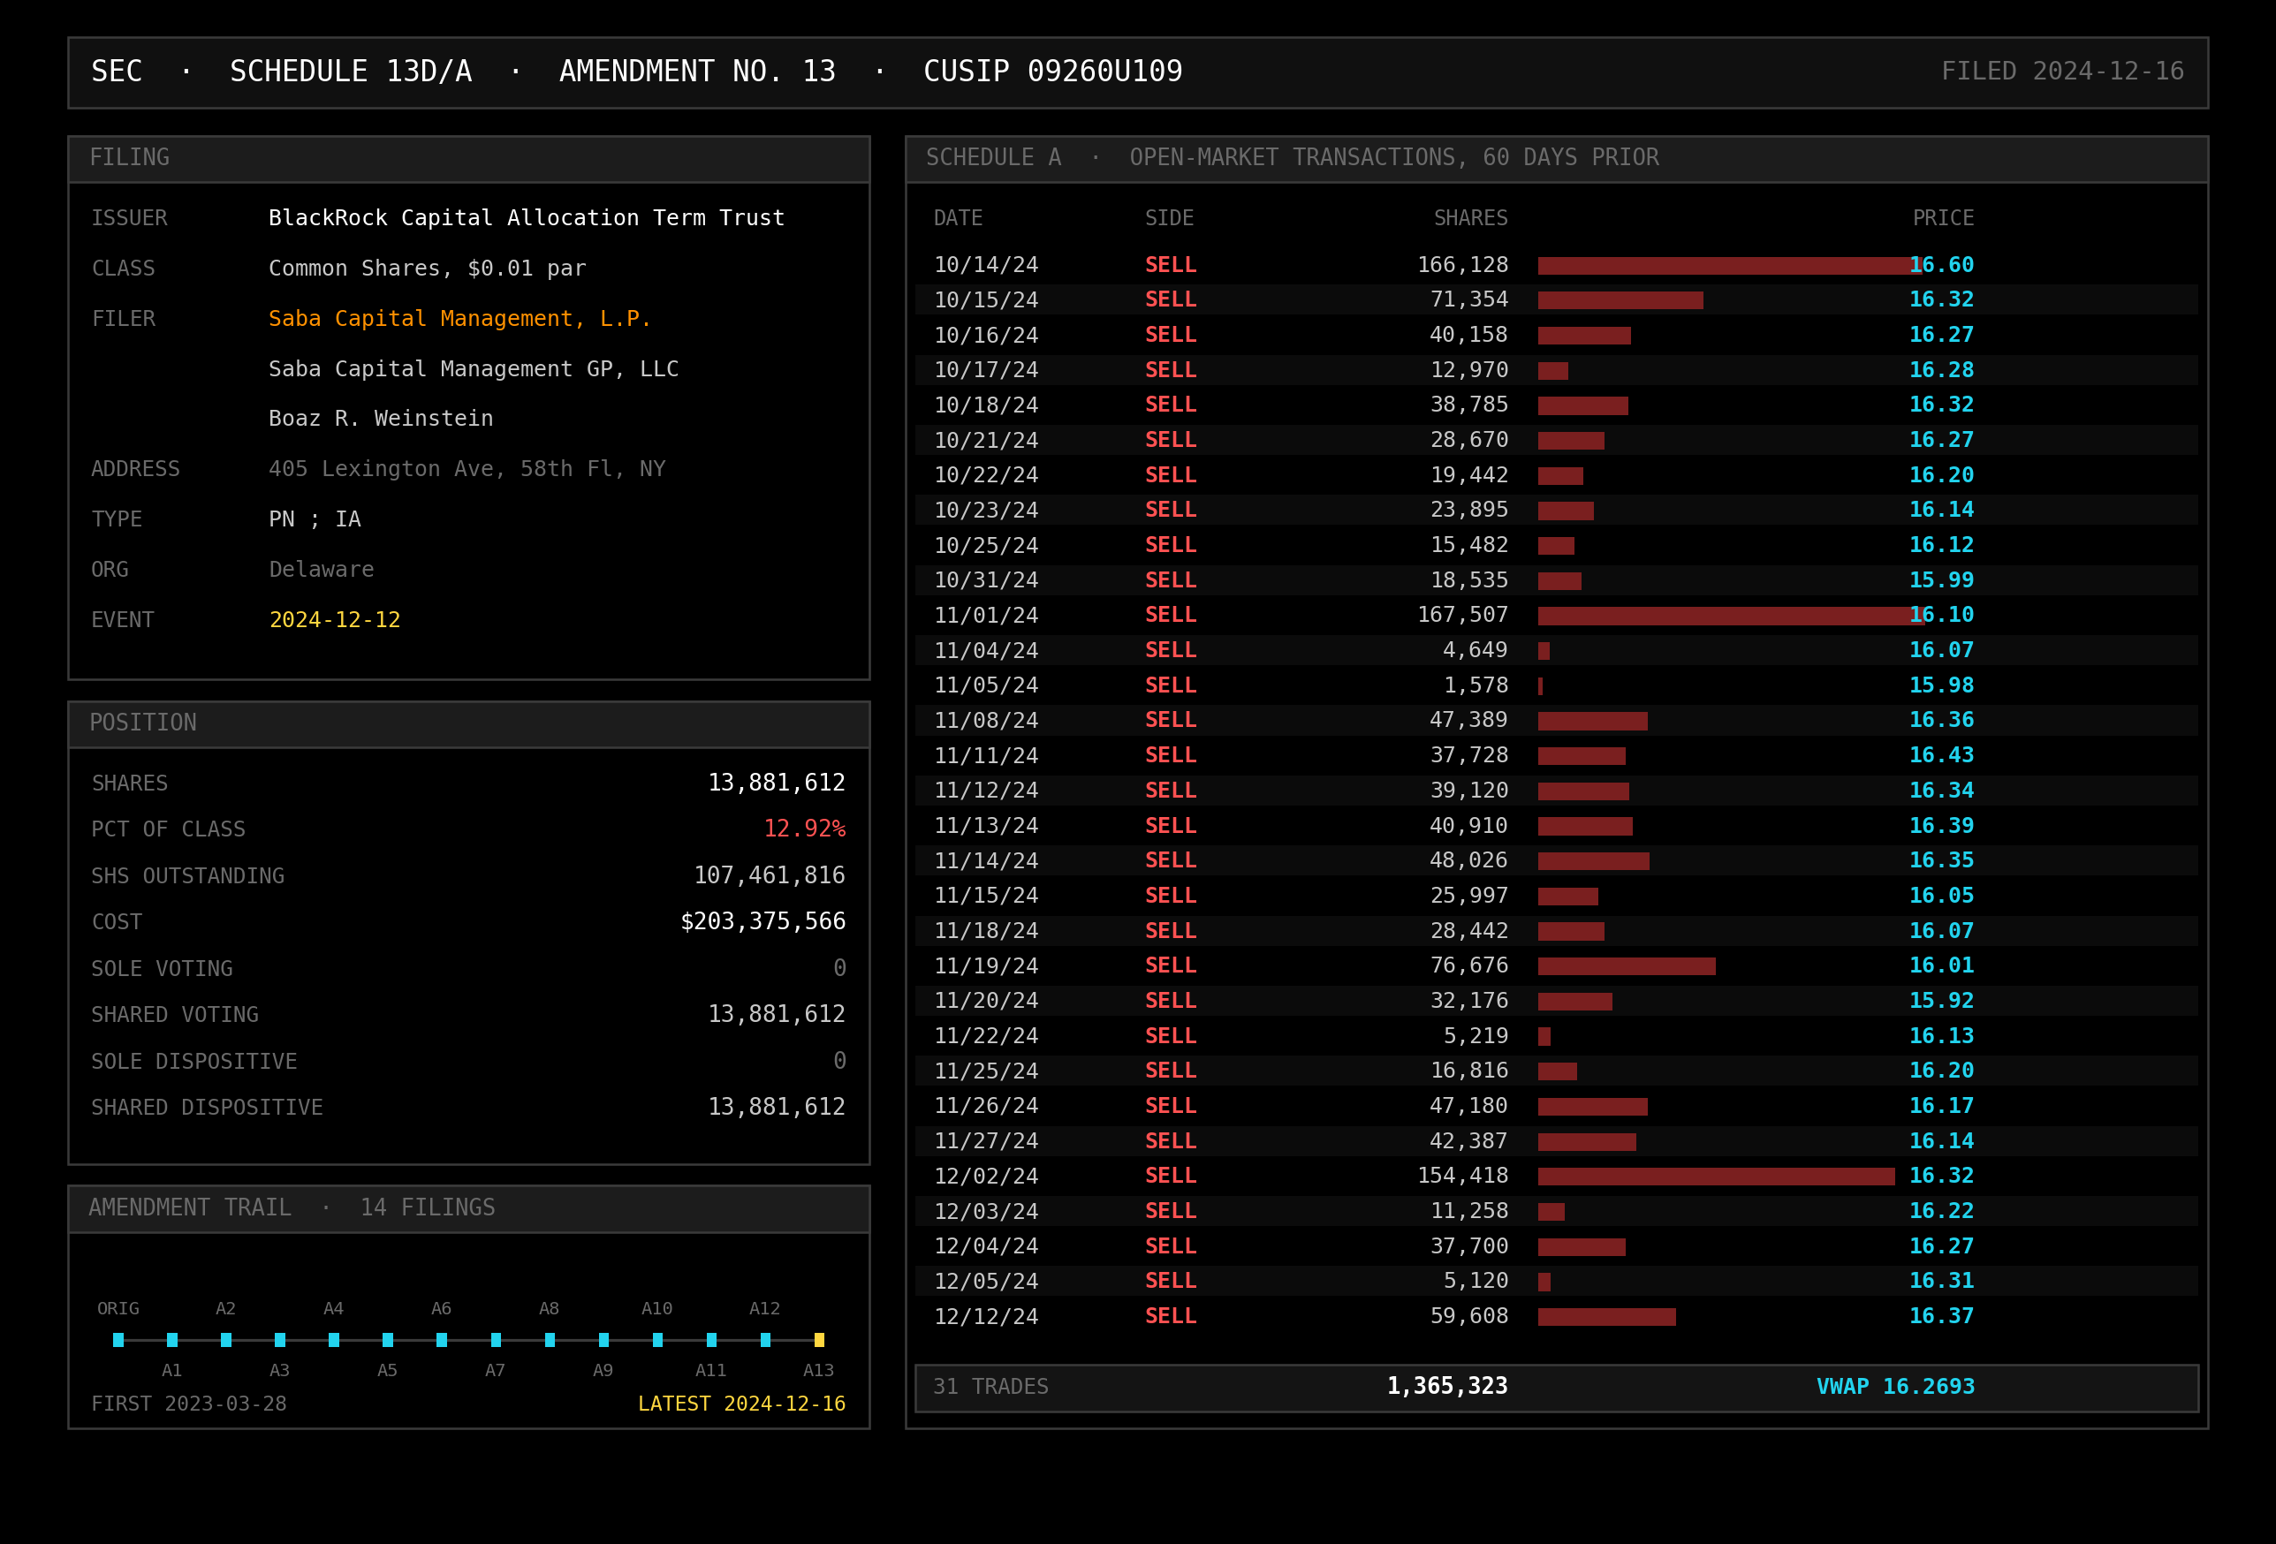
Task: Click AMENDMENT NO. 13 in header
Action: pos(697,72)
